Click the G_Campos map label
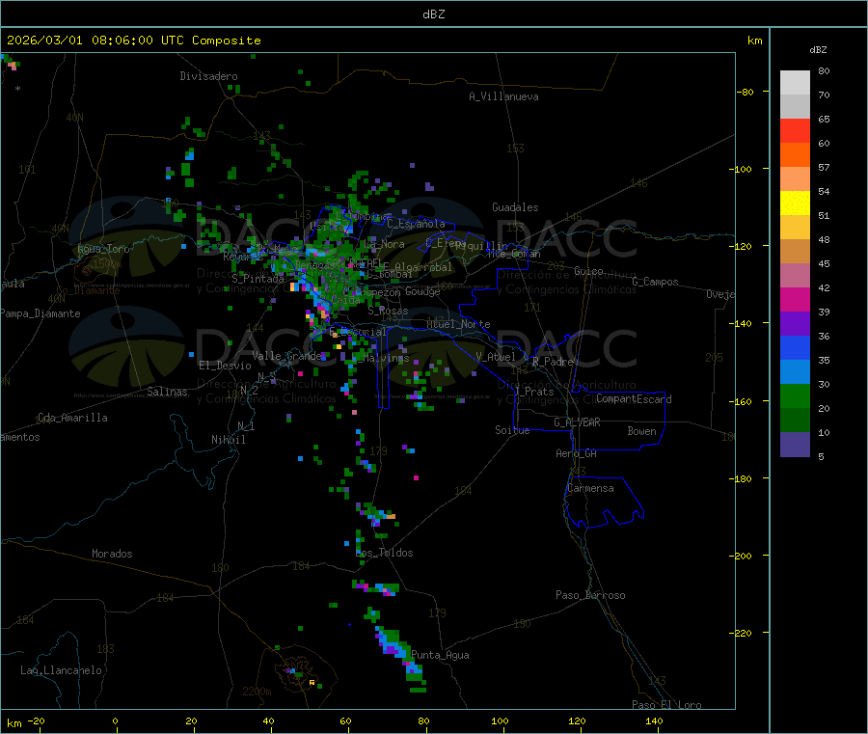The image size is (868, 734). coord(656,282)
